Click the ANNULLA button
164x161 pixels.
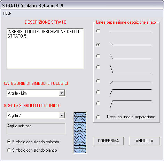point(145,141)
